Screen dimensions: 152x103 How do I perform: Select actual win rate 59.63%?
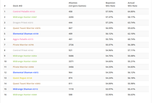point(131,28)
